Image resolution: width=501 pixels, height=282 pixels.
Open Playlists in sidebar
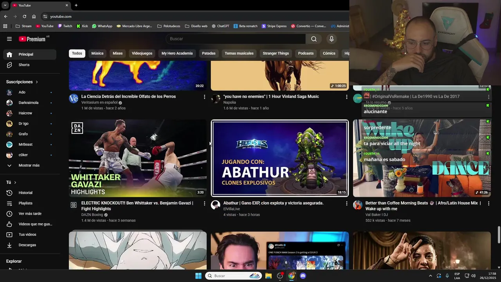point(30,203)
